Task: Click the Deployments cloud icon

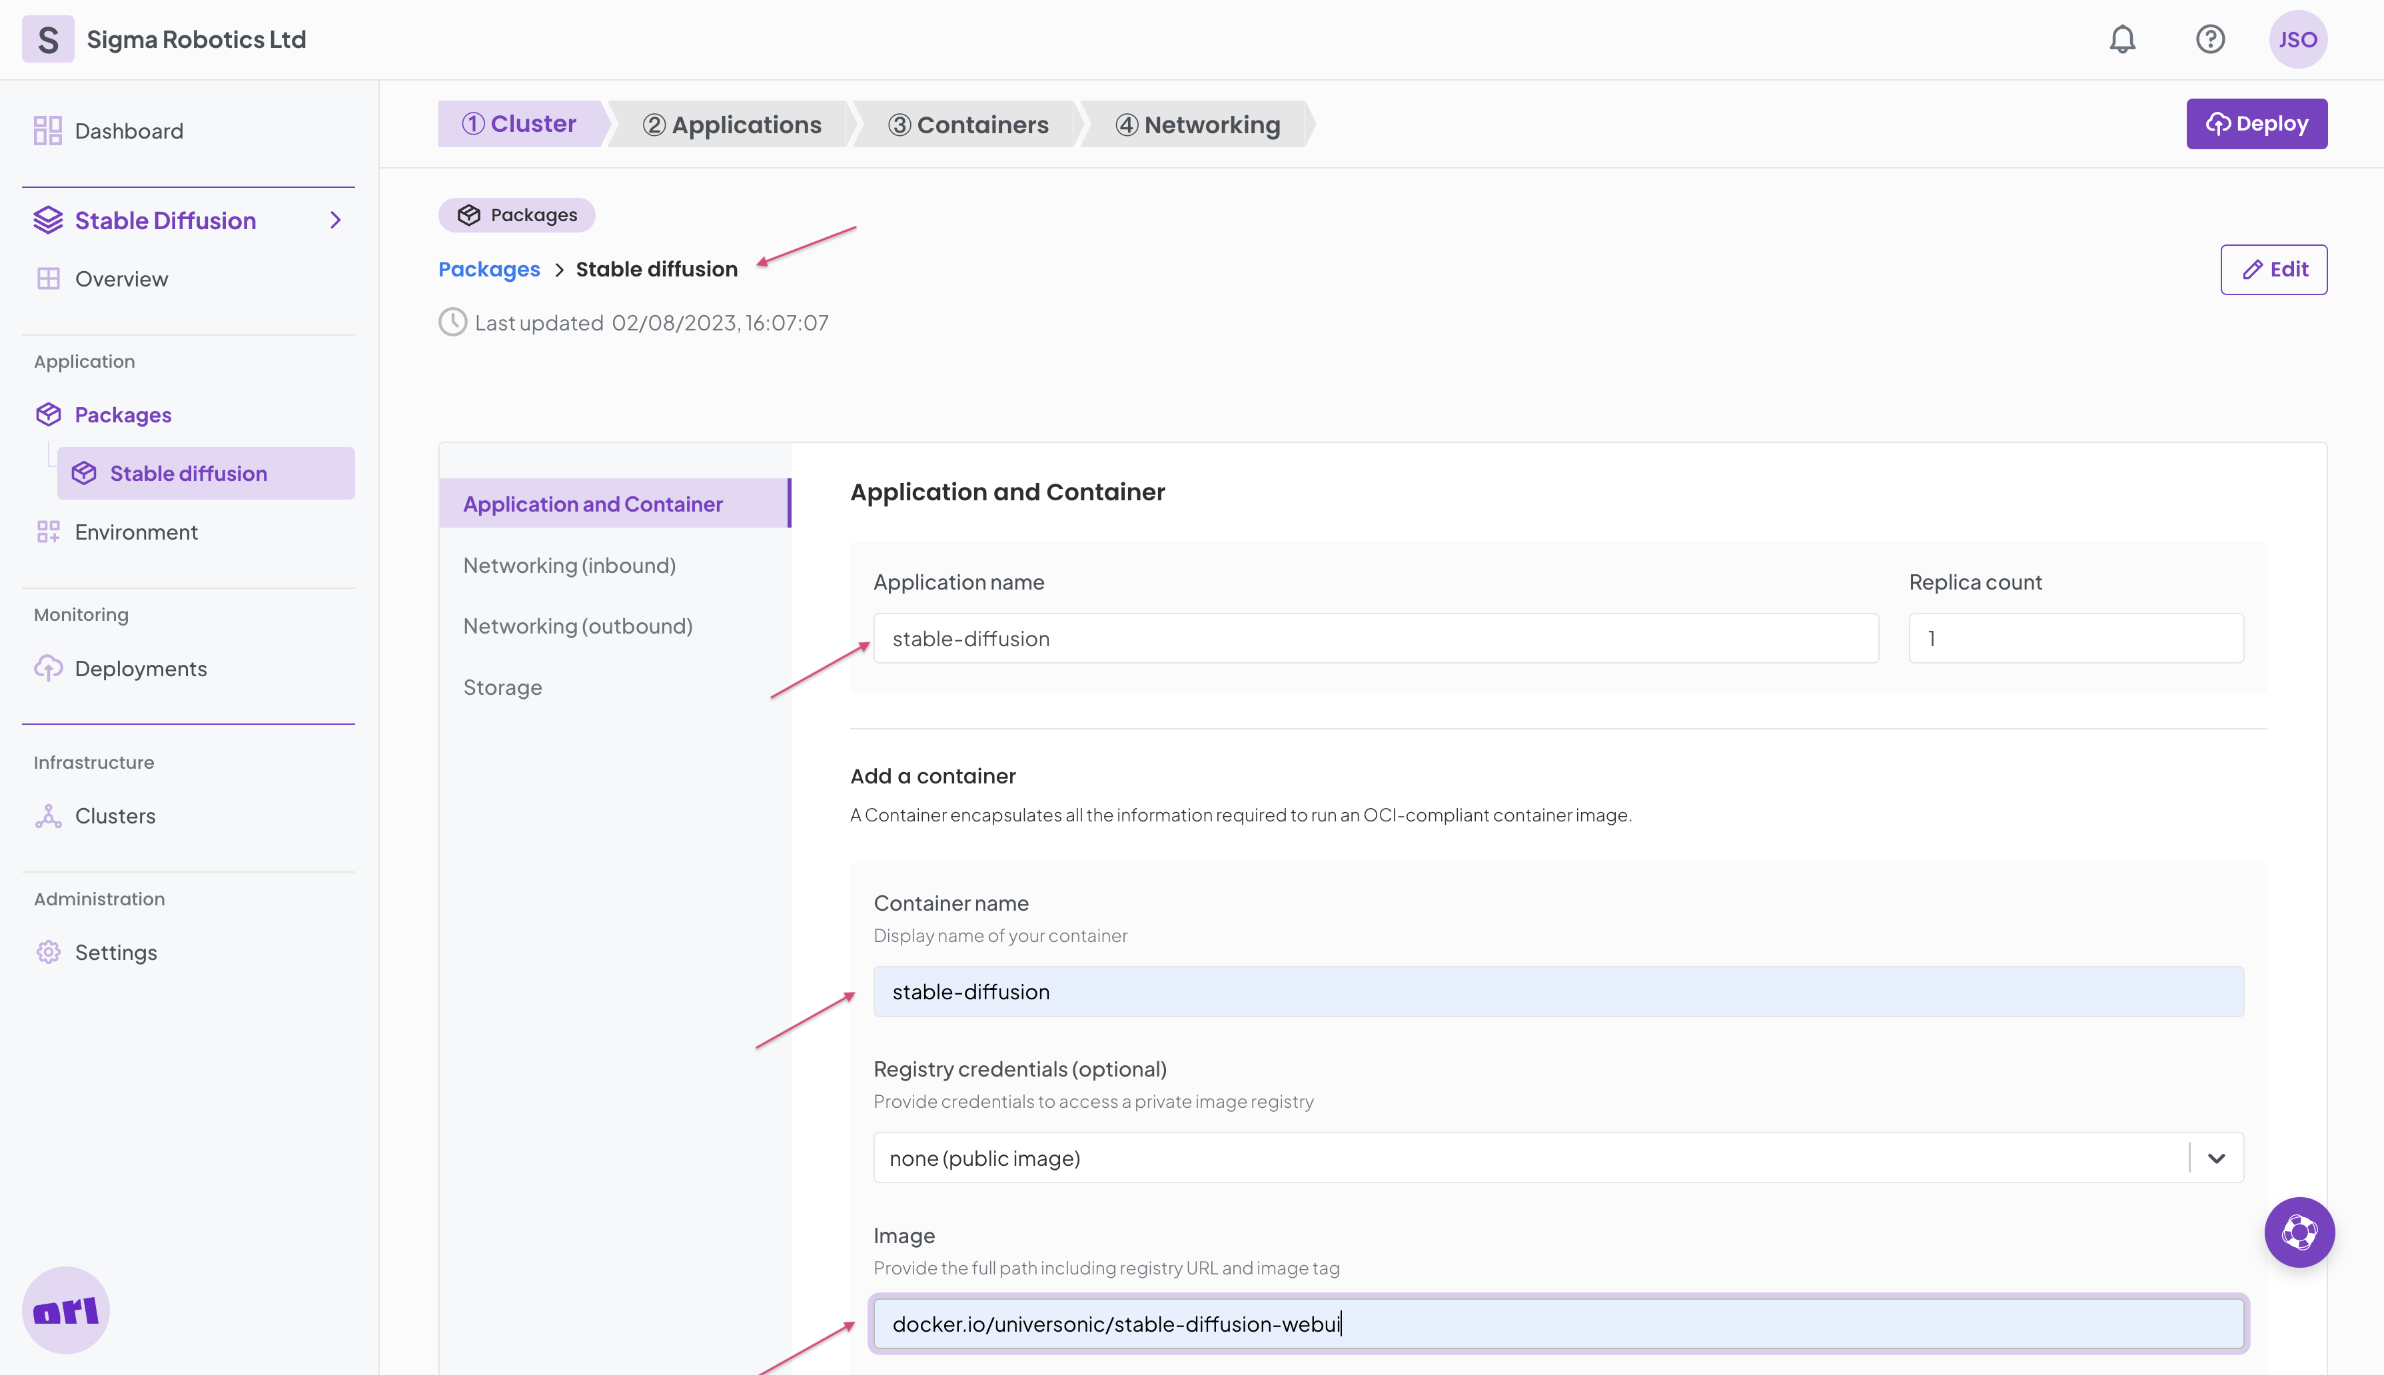Action: pos(48,669)
